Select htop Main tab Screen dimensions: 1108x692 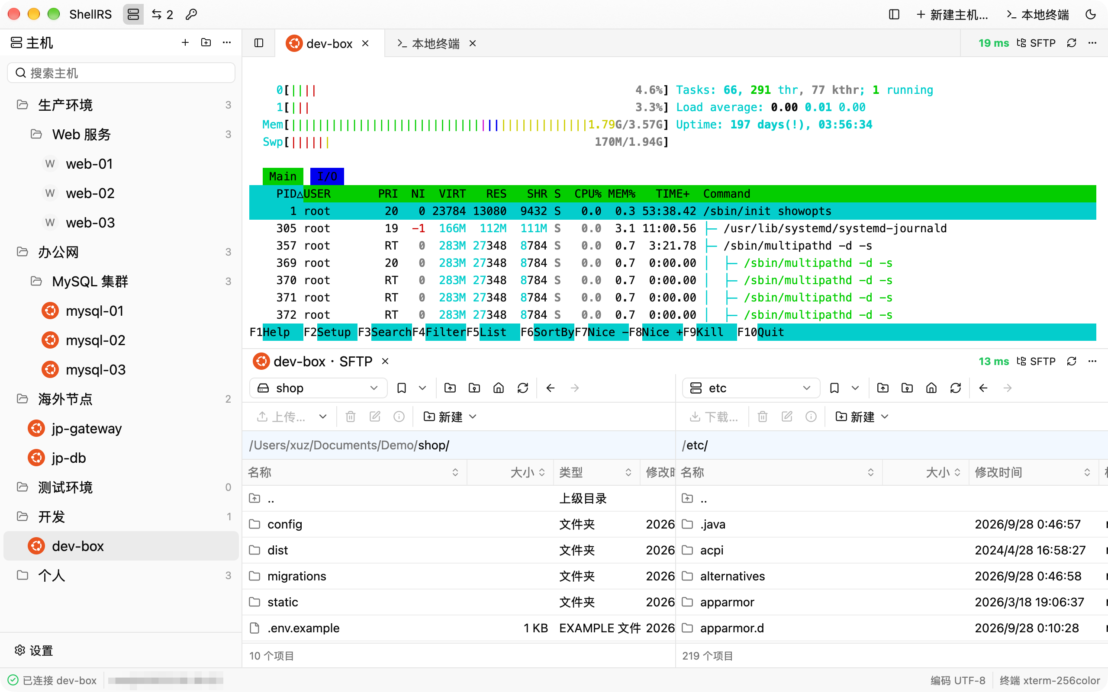pos(283,176)
